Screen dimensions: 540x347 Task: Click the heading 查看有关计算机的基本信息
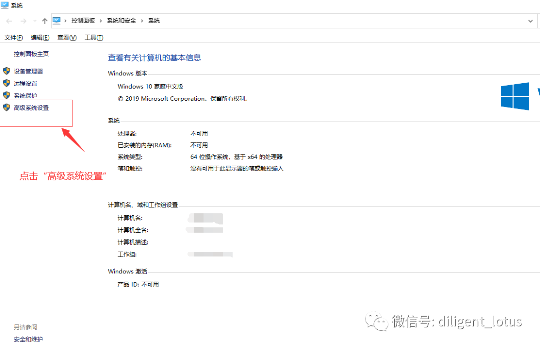154,58
